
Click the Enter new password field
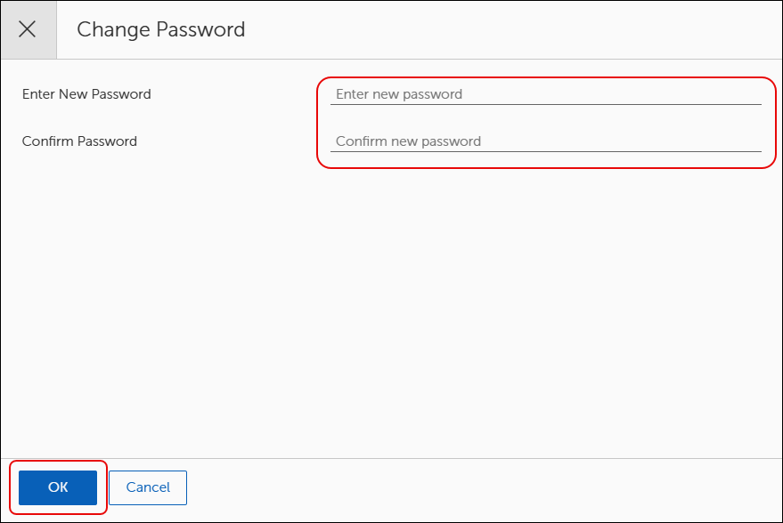coord(546,94)
